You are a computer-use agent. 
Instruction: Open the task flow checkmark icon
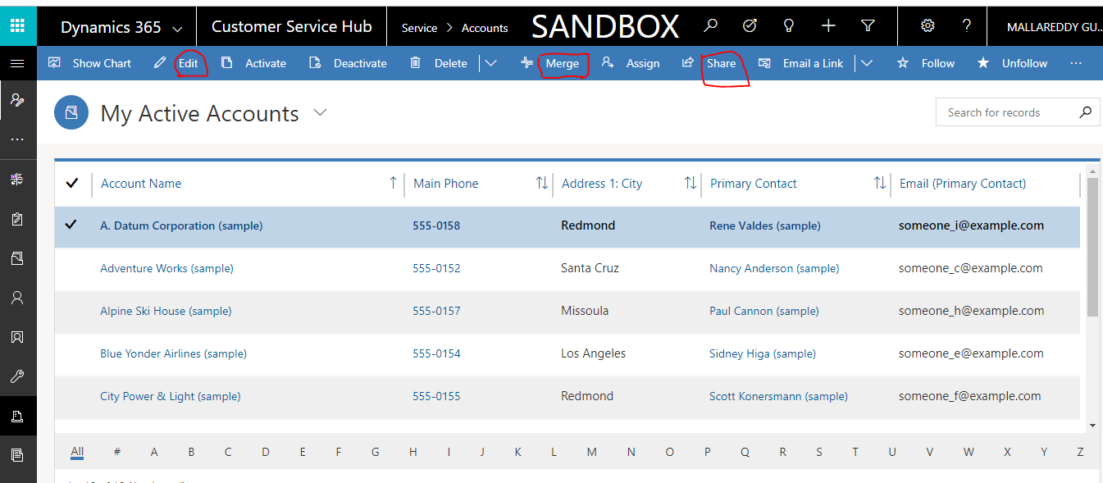pos(750,26)
